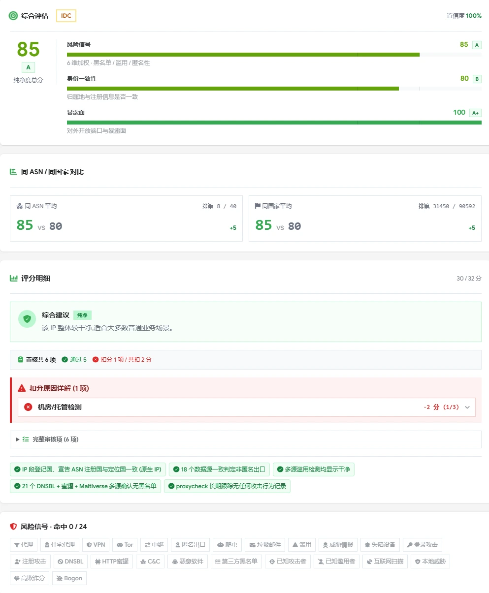The width and height of the screenshot is (489, 593).
Task: Select the 住宅代理 risk signal tag
Action: pos(60,545)
